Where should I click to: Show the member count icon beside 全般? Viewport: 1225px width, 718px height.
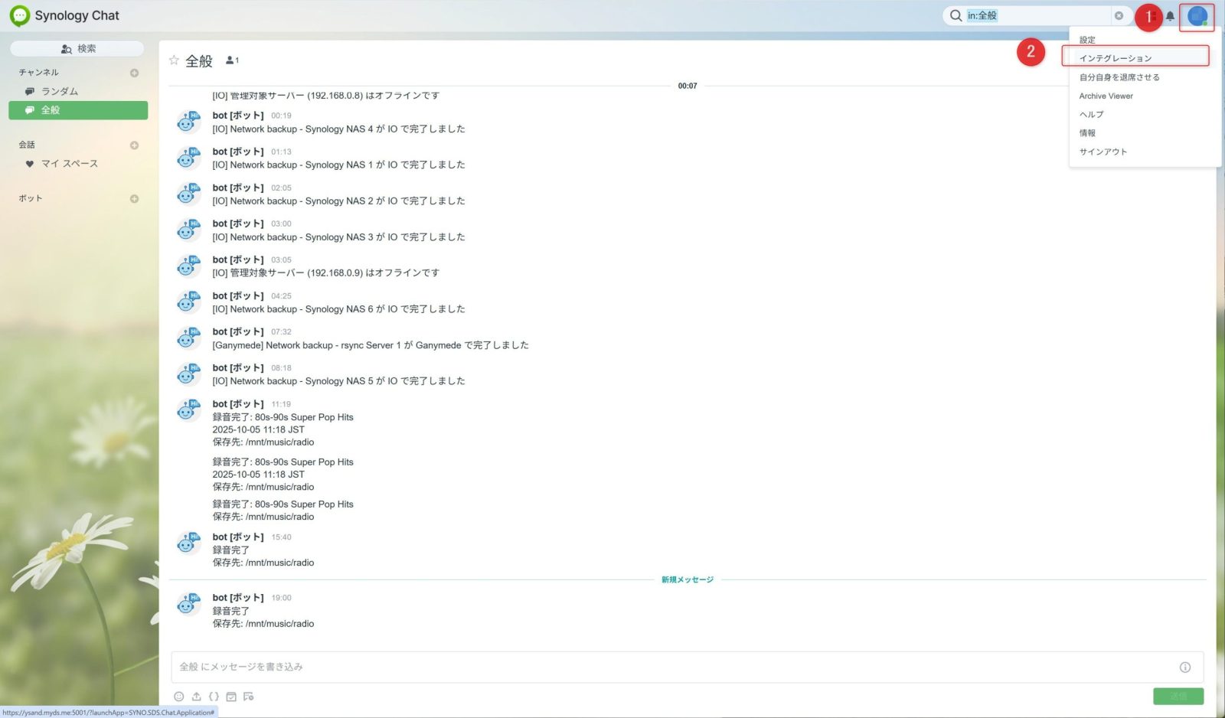[x=232, y=60]
